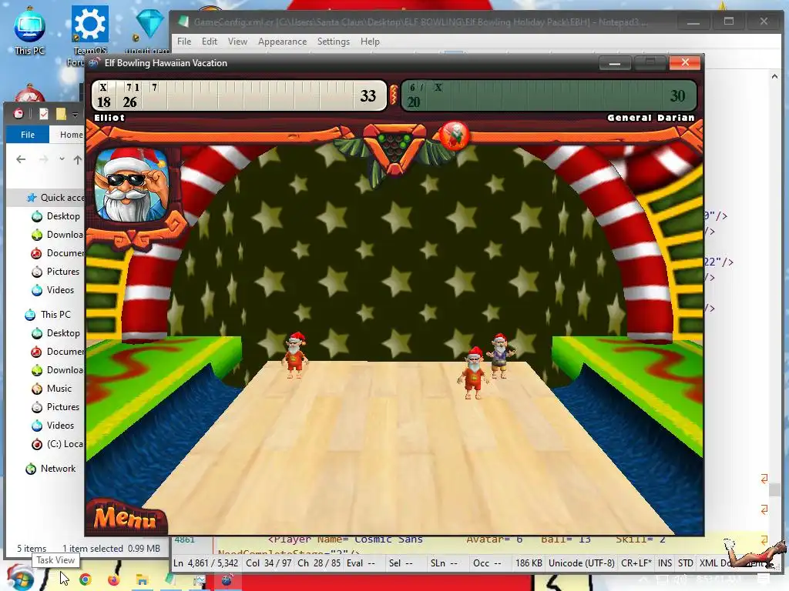Click Notepad3 vertical scrollbar up arrow
Viewport: 789px width, 591px height.
774,76
